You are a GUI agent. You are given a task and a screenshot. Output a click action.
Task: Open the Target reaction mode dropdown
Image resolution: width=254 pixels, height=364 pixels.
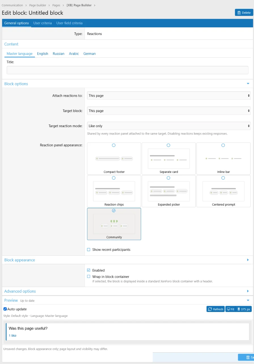click(169, 126)
